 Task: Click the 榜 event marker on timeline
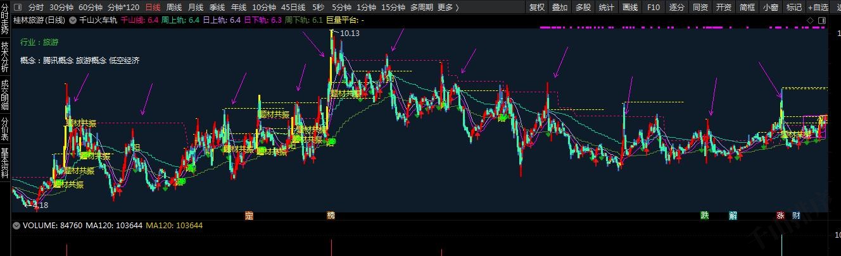coord(331,216)
